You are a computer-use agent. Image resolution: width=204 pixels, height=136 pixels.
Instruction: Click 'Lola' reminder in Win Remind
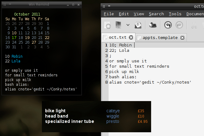tap(16, 61)
